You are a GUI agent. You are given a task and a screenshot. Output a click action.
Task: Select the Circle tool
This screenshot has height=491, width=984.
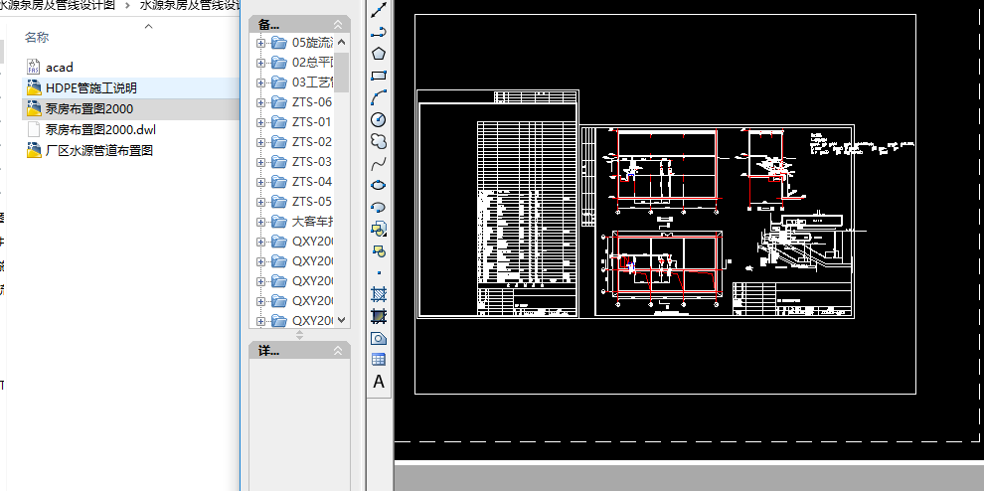point(379,119)
